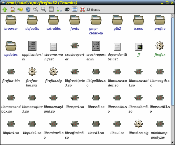Select the crashreporter.ini file icon
175x145 pixels.
[x=96, y=46]
